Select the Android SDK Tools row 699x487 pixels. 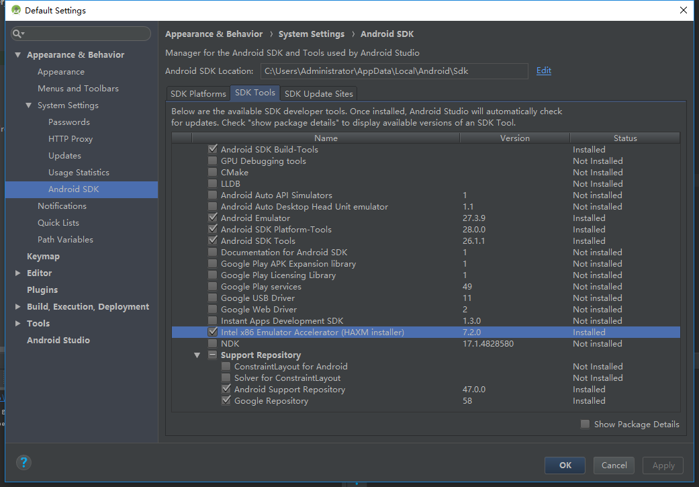click(x=426, y=241)
